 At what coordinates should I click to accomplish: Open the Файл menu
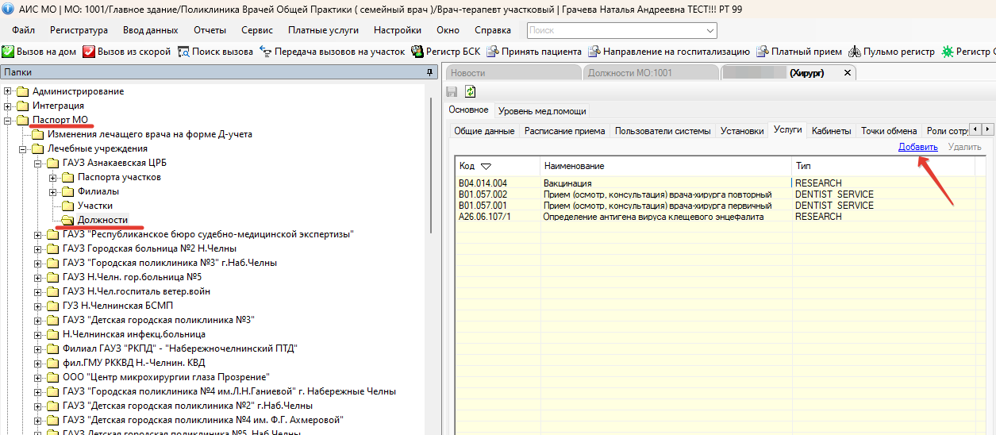click(24, 30)
